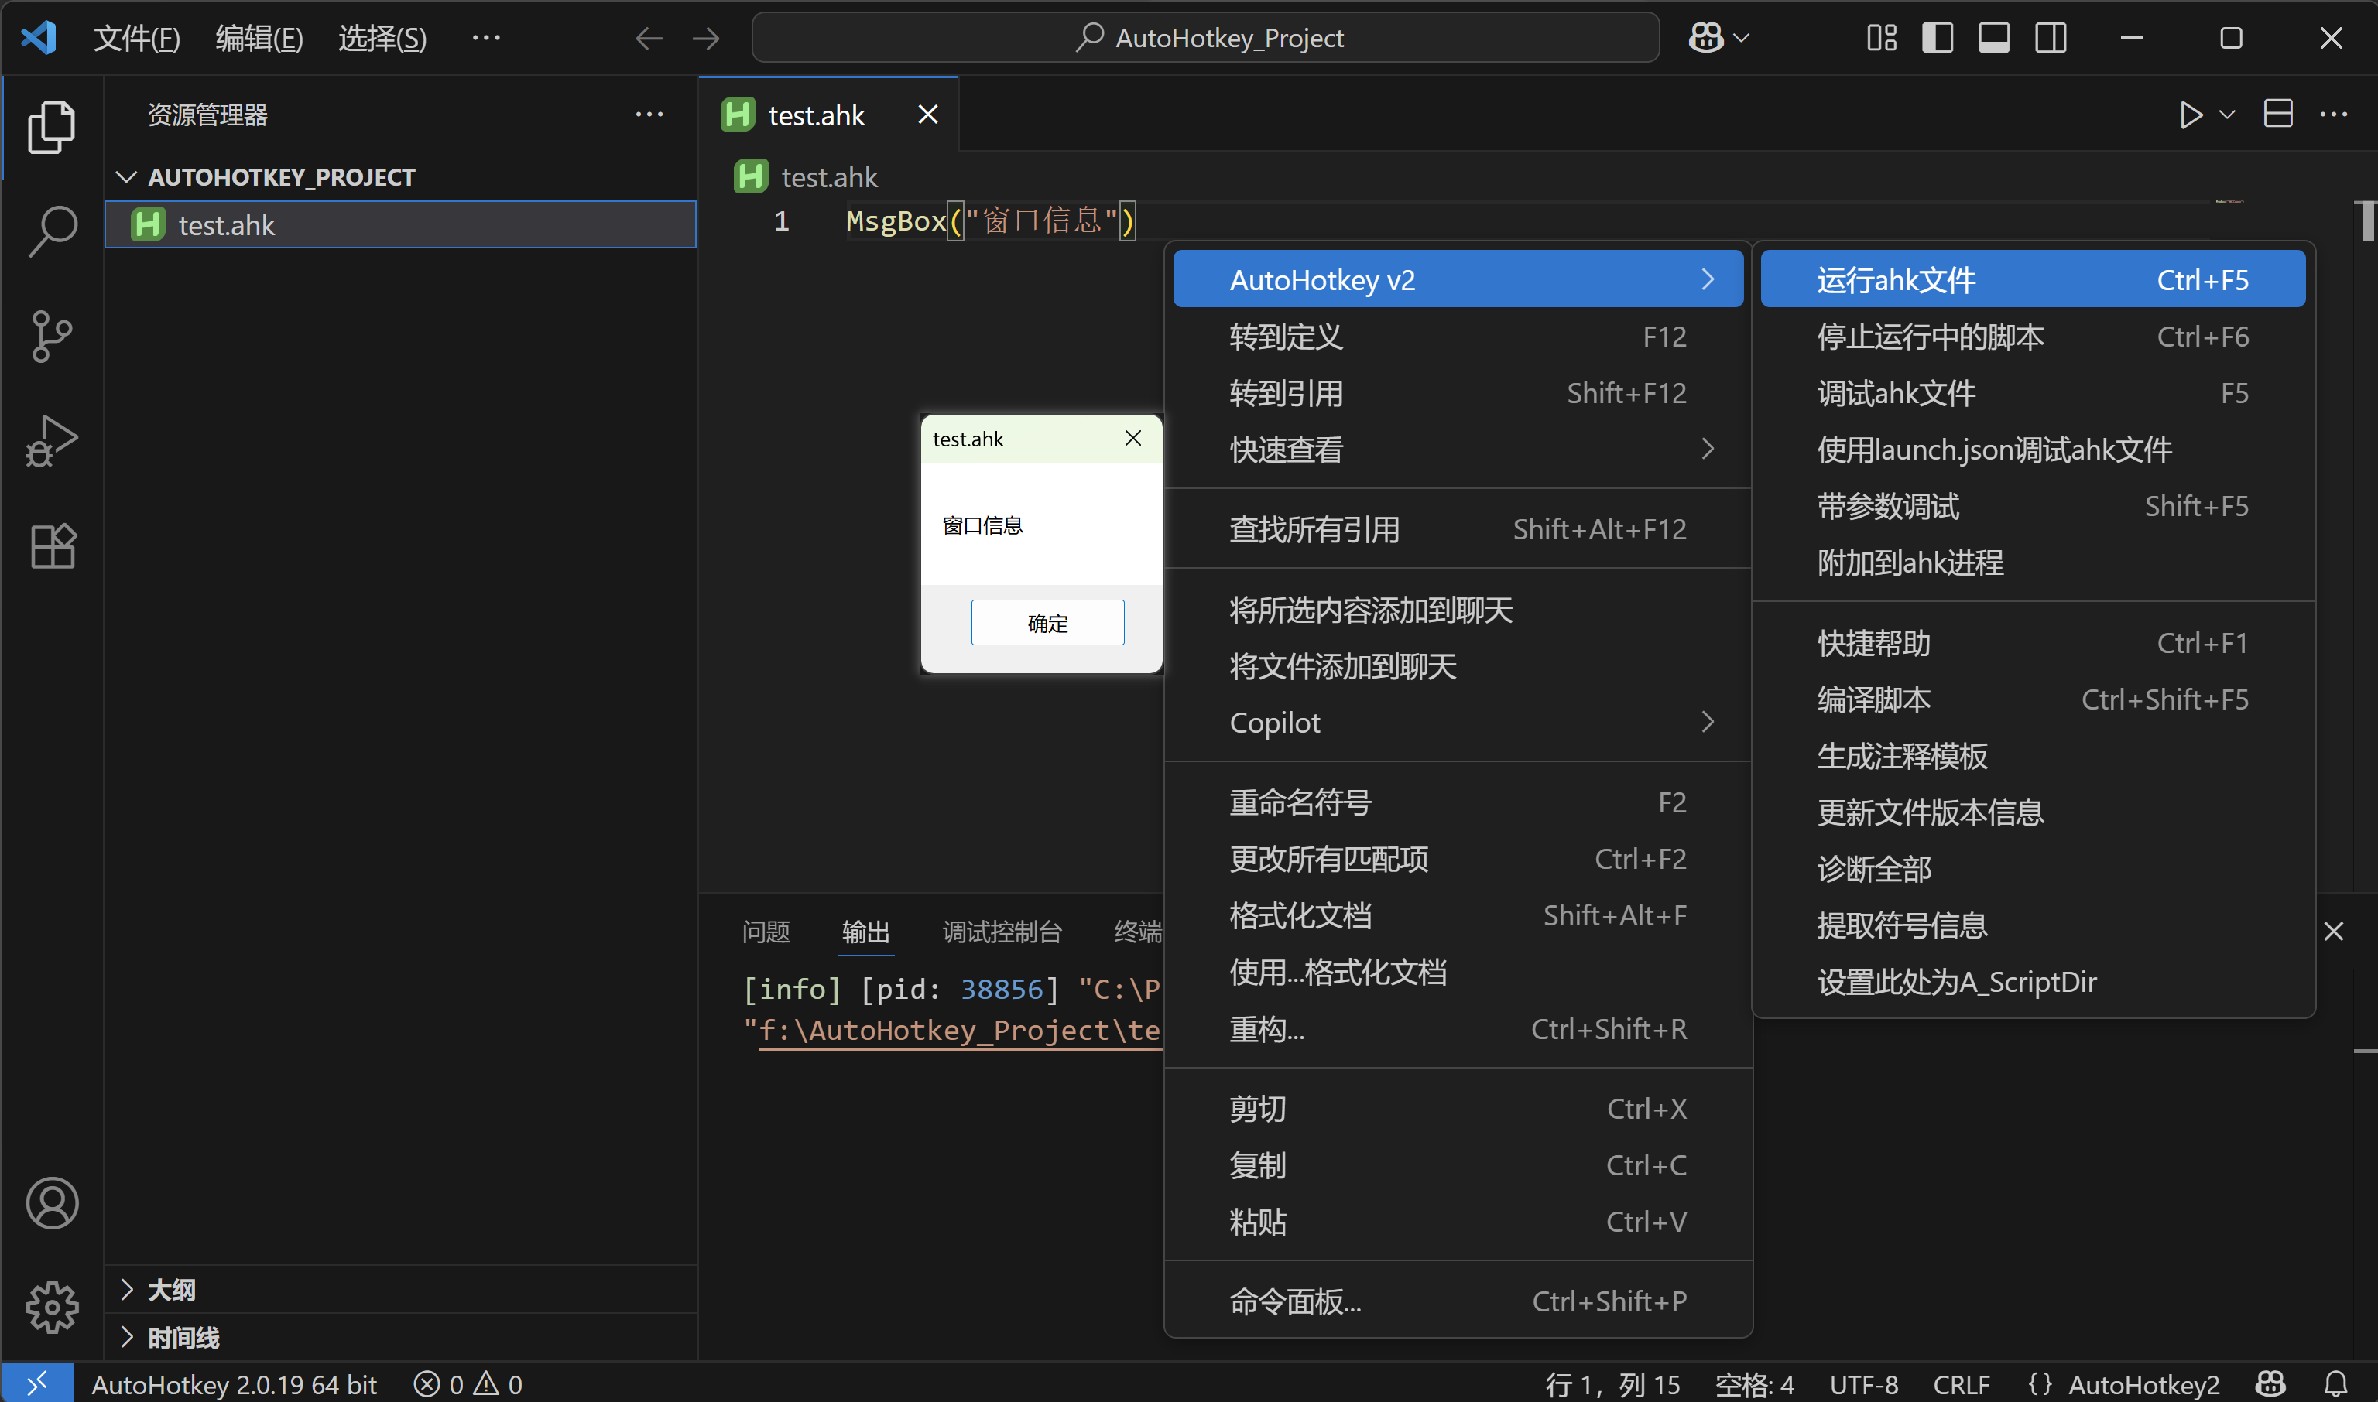Open errors and warnings status indicator
The width and height of the screenshot is (2378, 1402).
click(468, 1384)
